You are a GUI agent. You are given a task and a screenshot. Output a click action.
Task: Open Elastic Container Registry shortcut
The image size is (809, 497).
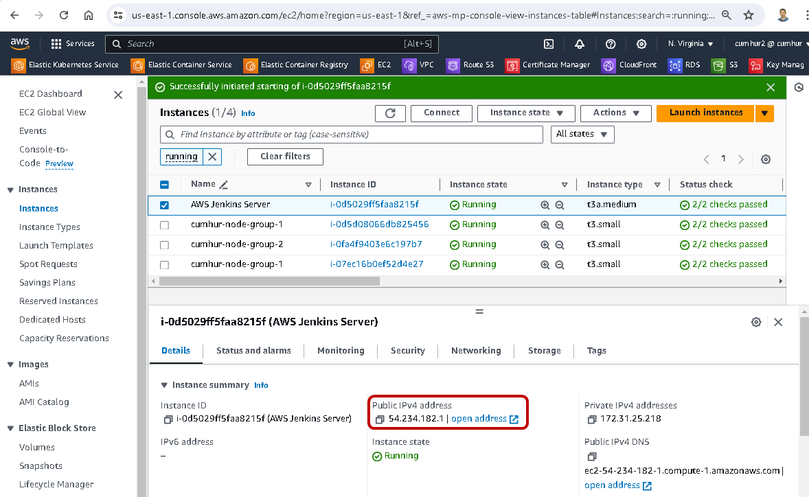click(296, 65)
